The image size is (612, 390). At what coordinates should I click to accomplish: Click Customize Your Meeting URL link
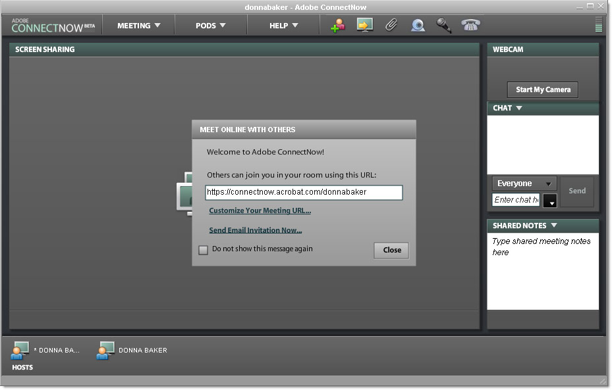pos(260,210)
